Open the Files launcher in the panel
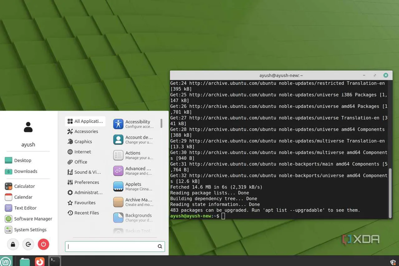399x266 pixels. point(25,262)
